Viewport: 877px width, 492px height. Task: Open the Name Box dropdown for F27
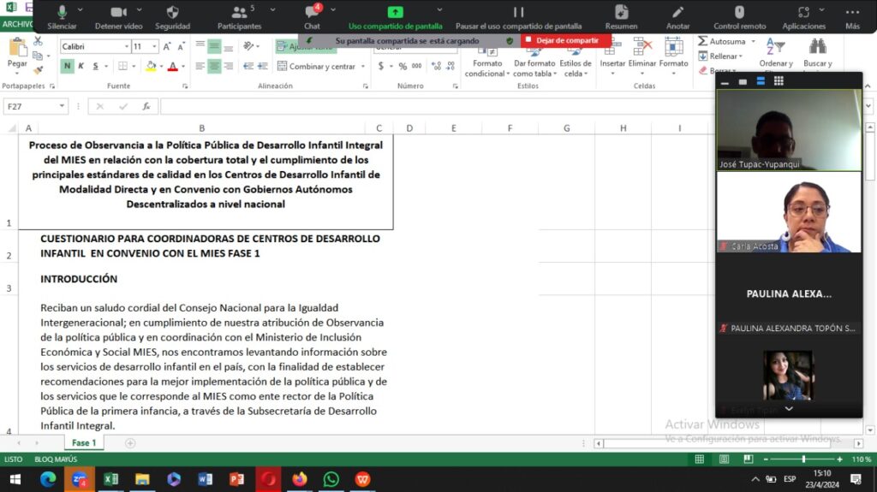pyautogui.click(x=62, y=107)
